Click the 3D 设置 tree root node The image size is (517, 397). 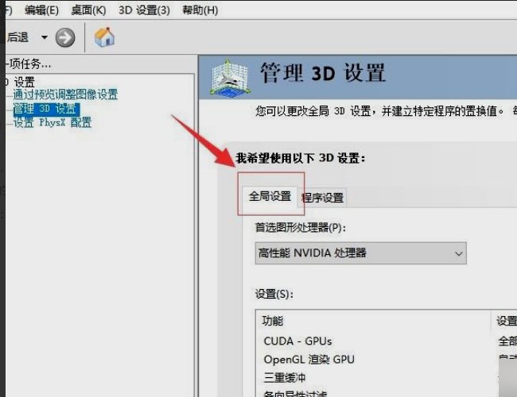click(x=21, y=82)
